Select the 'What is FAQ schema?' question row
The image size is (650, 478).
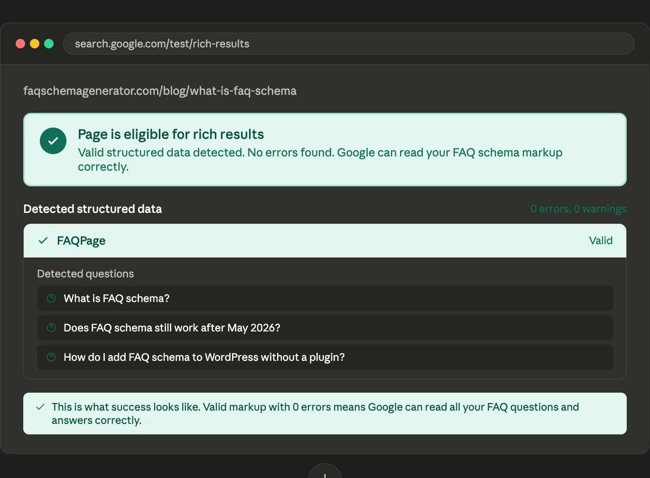coord(325,298)
